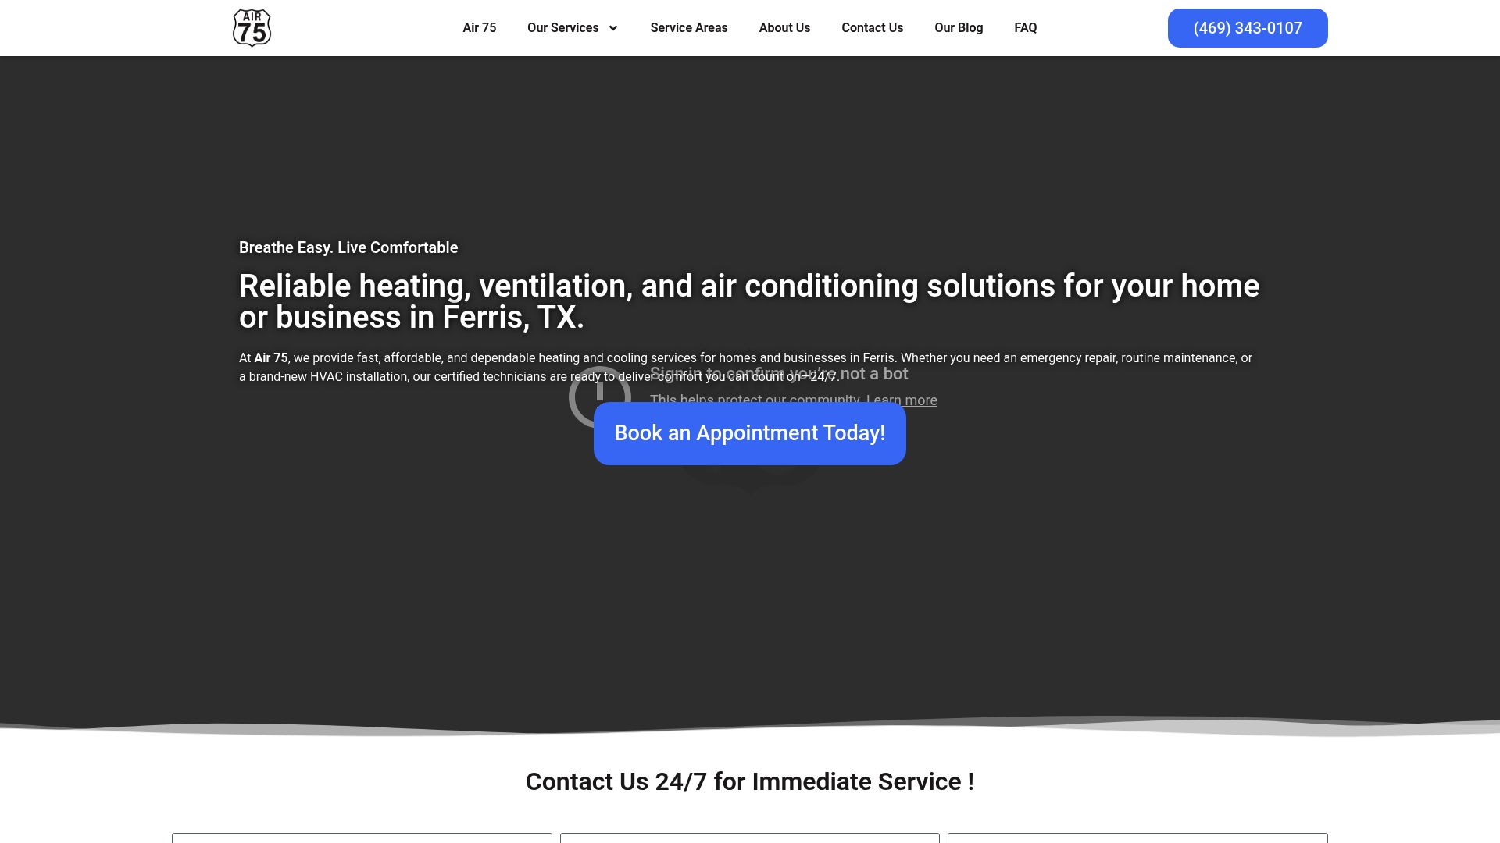Click 'Contact Us 24/7 for Immediate Service' heading
1500x843 pixels.
tap(749, 781)
